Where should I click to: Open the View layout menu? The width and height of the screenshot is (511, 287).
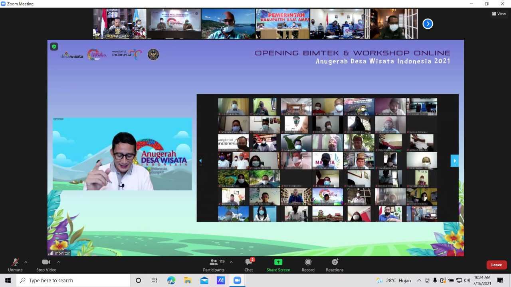[x=499, y=14]
